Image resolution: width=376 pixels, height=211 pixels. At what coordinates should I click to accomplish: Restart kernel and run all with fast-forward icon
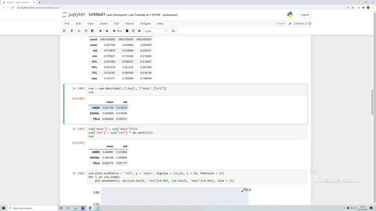(x=139, y=31)
